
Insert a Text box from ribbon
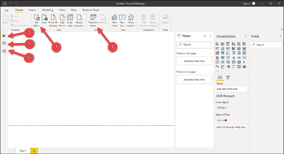click(x=122, y=21)
